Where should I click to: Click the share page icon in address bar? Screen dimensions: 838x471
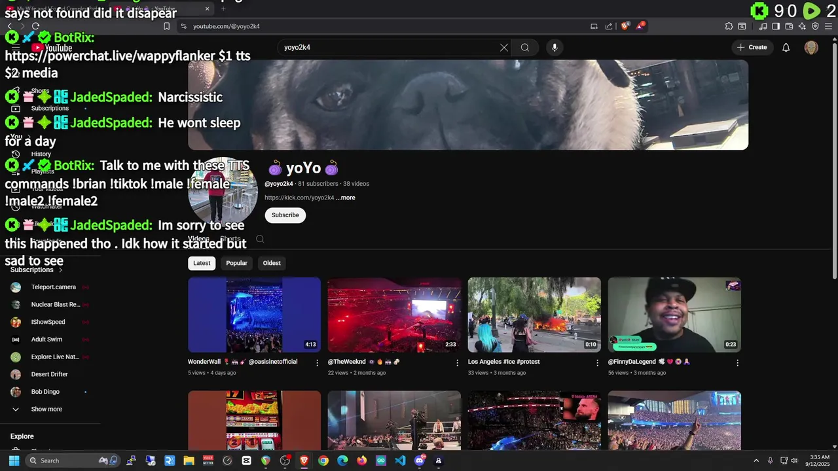(609, 26)
